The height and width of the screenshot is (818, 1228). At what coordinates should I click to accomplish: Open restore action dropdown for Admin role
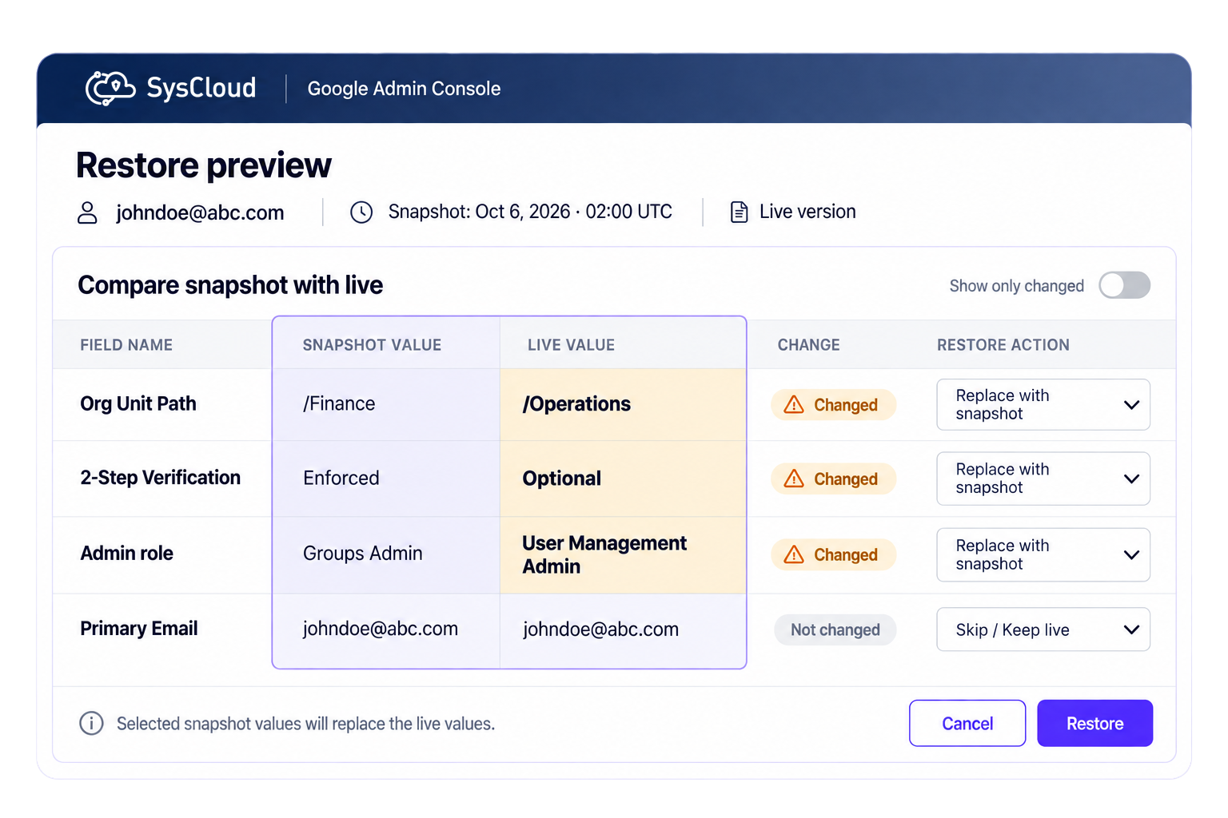[x=1043, y=554]
